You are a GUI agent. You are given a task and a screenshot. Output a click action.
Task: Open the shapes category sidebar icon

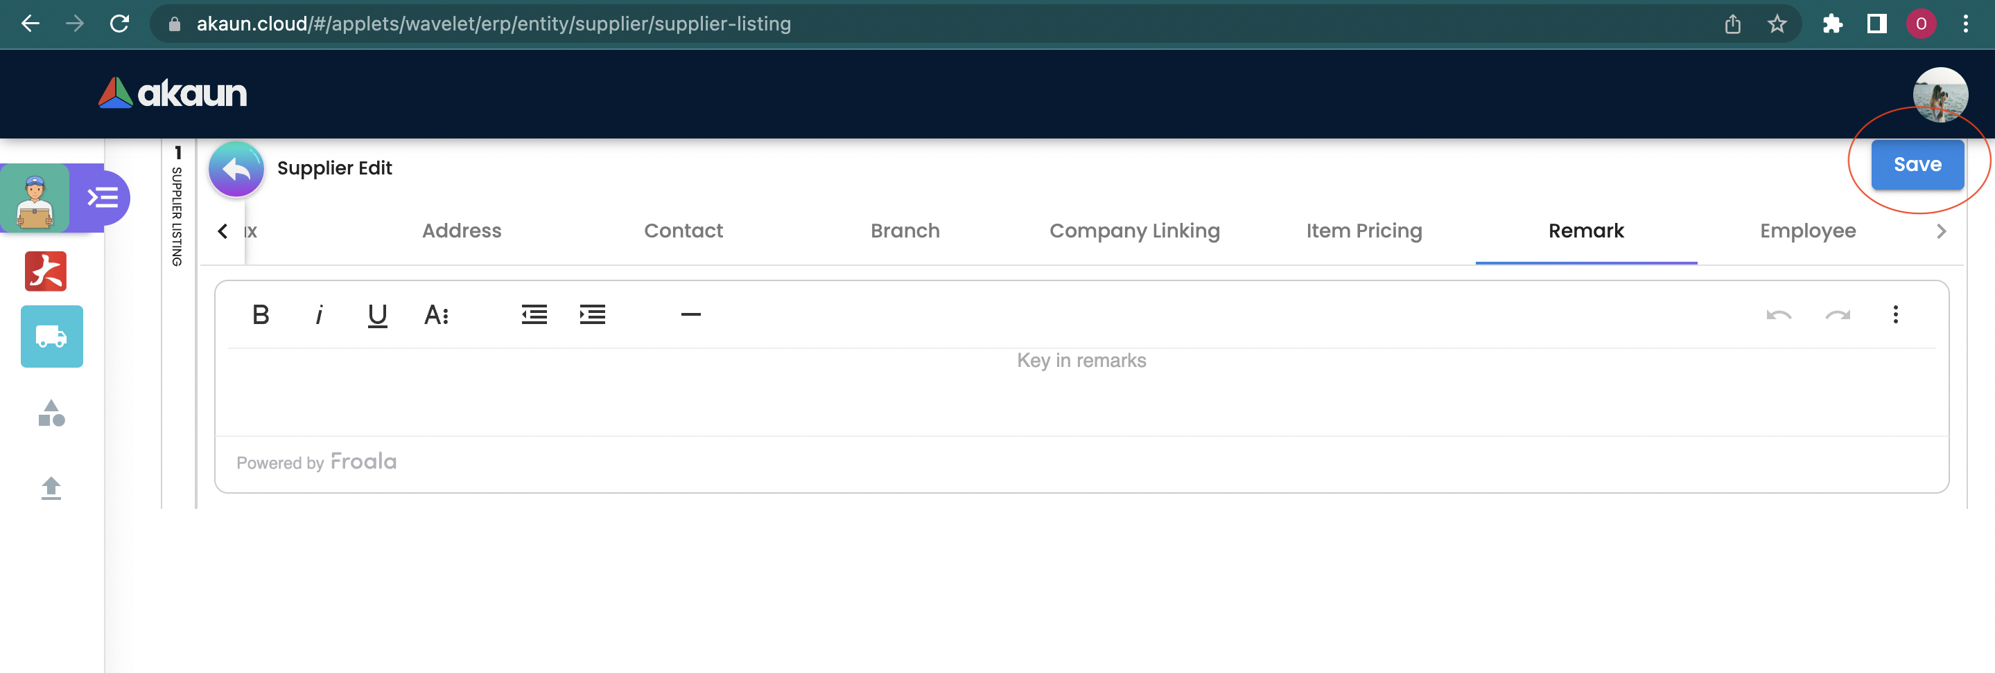51,413
